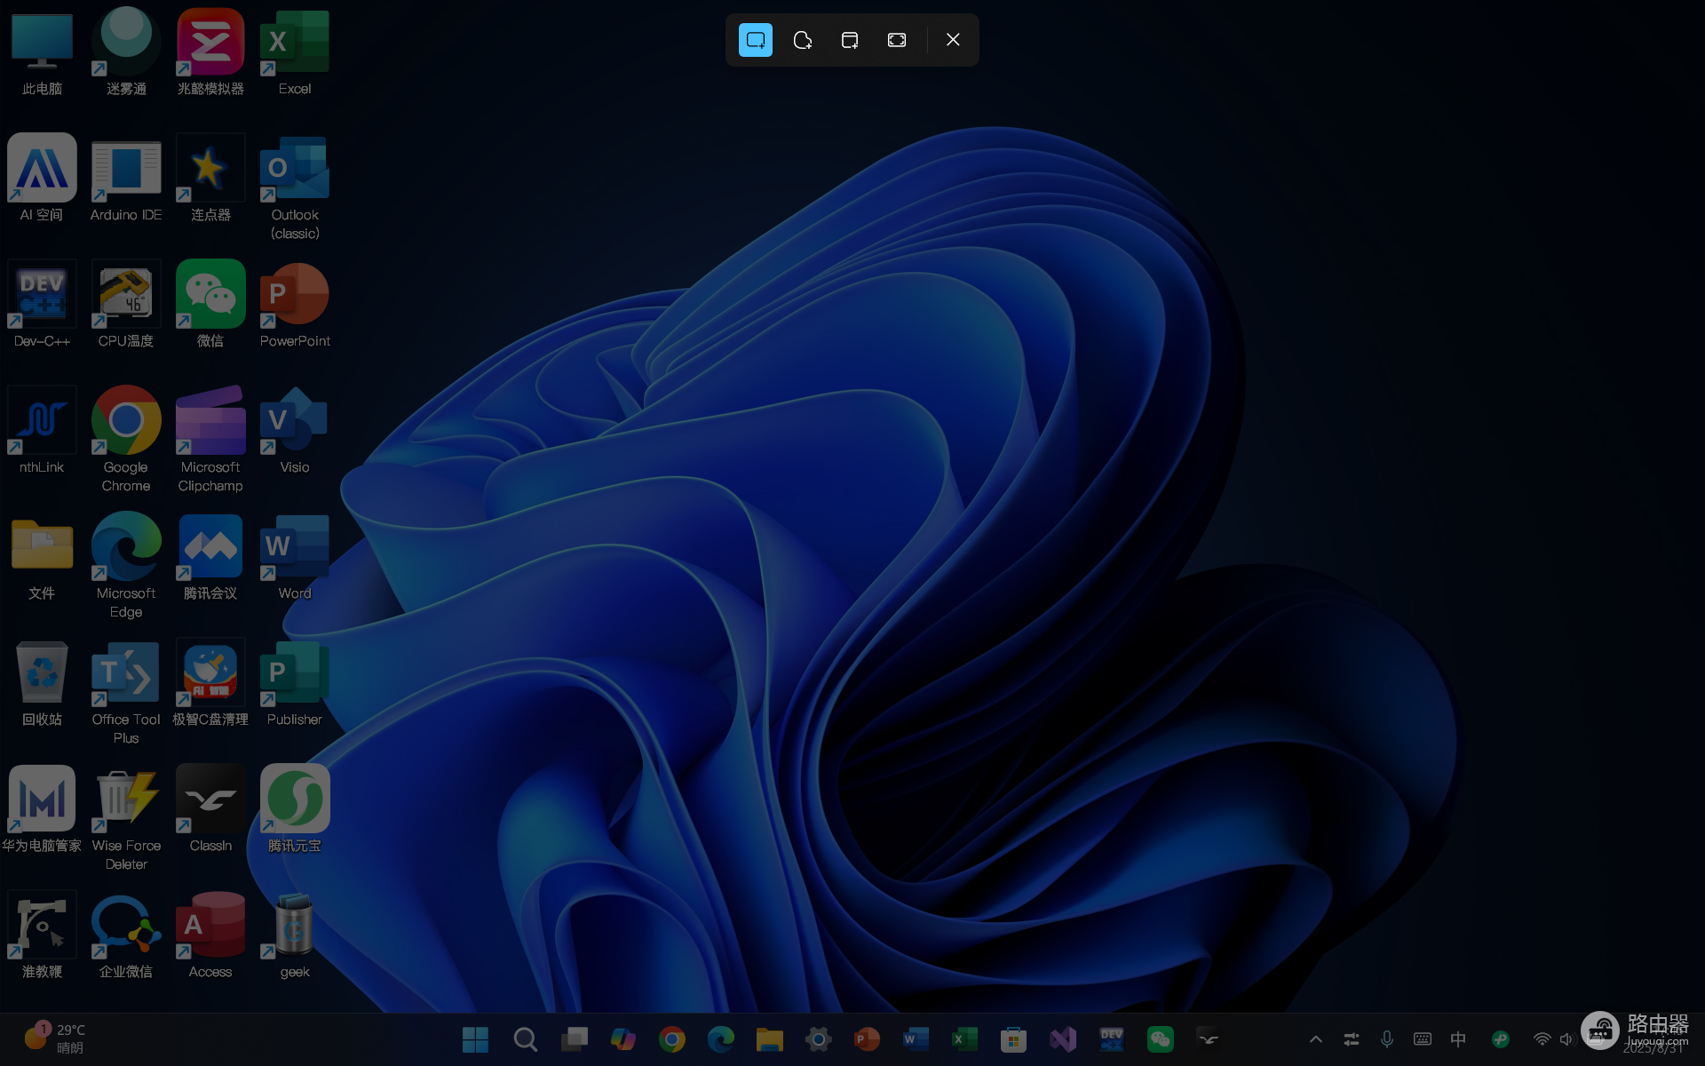Viewport: 1705px width, 1066px height.
Task: Open Arduino IDE desktop shortcut
Action: click(126, 178)
